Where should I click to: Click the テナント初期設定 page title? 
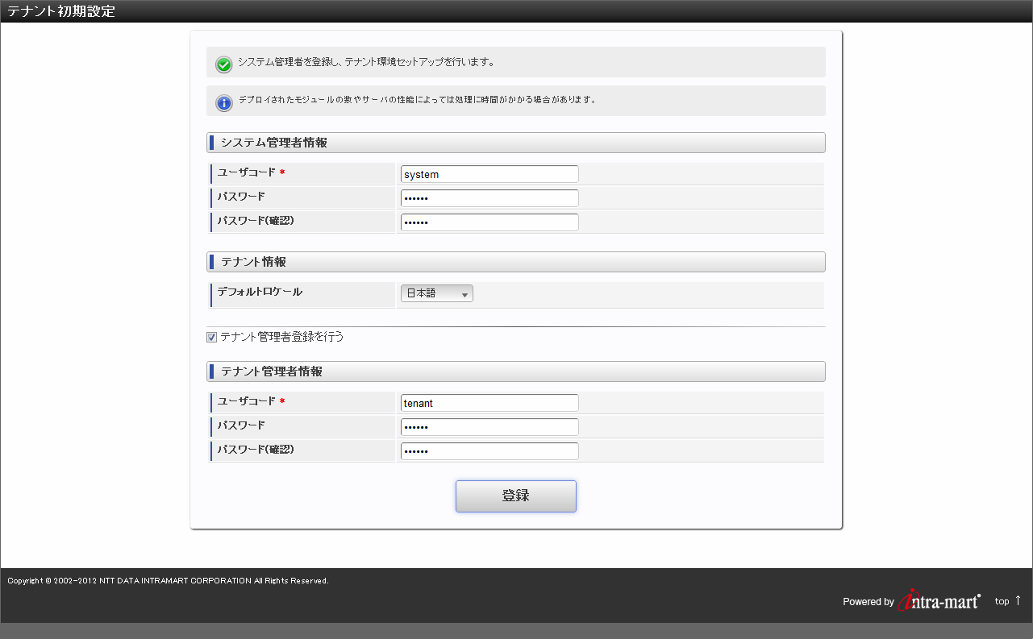click(x=61, y=11)
